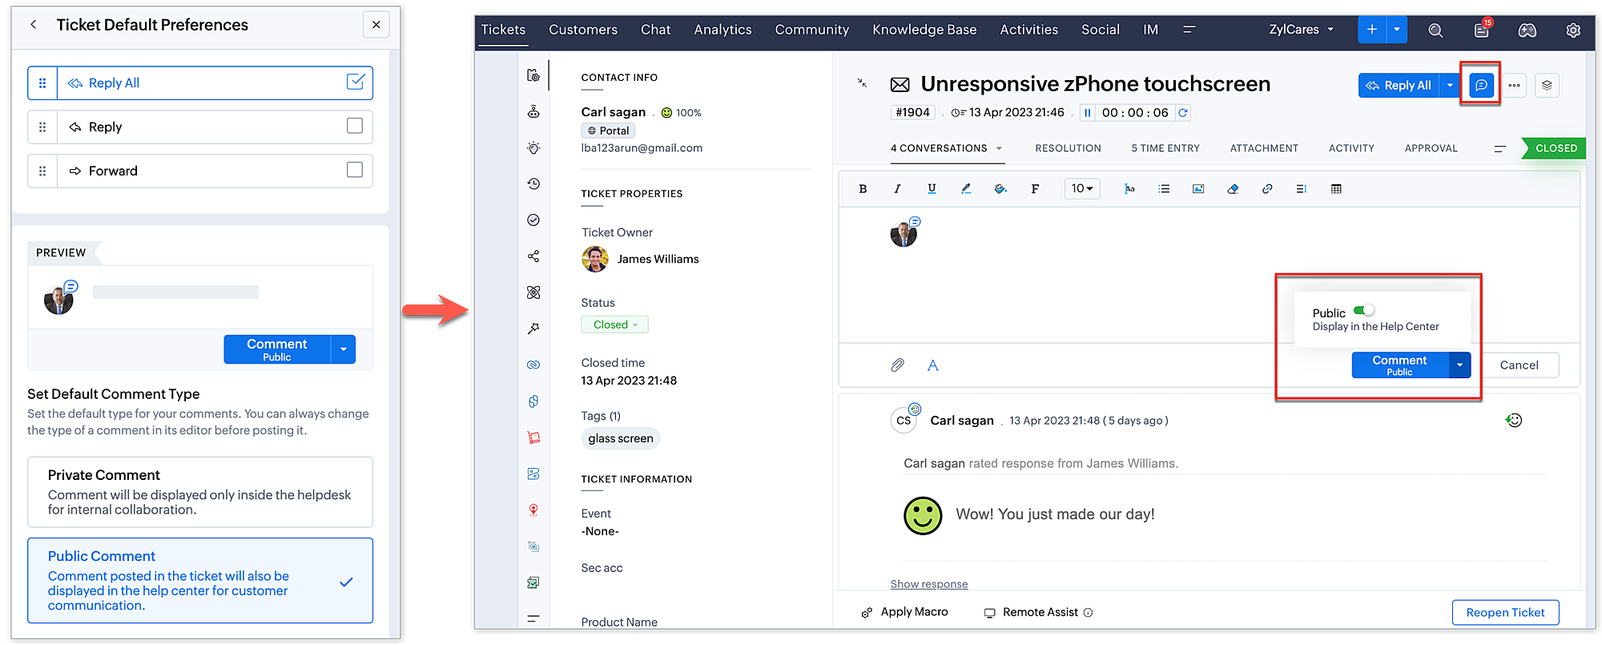1602x645 pixels.
Task: Clear formatting with the eraser icon
Action: coord(1233,189)
